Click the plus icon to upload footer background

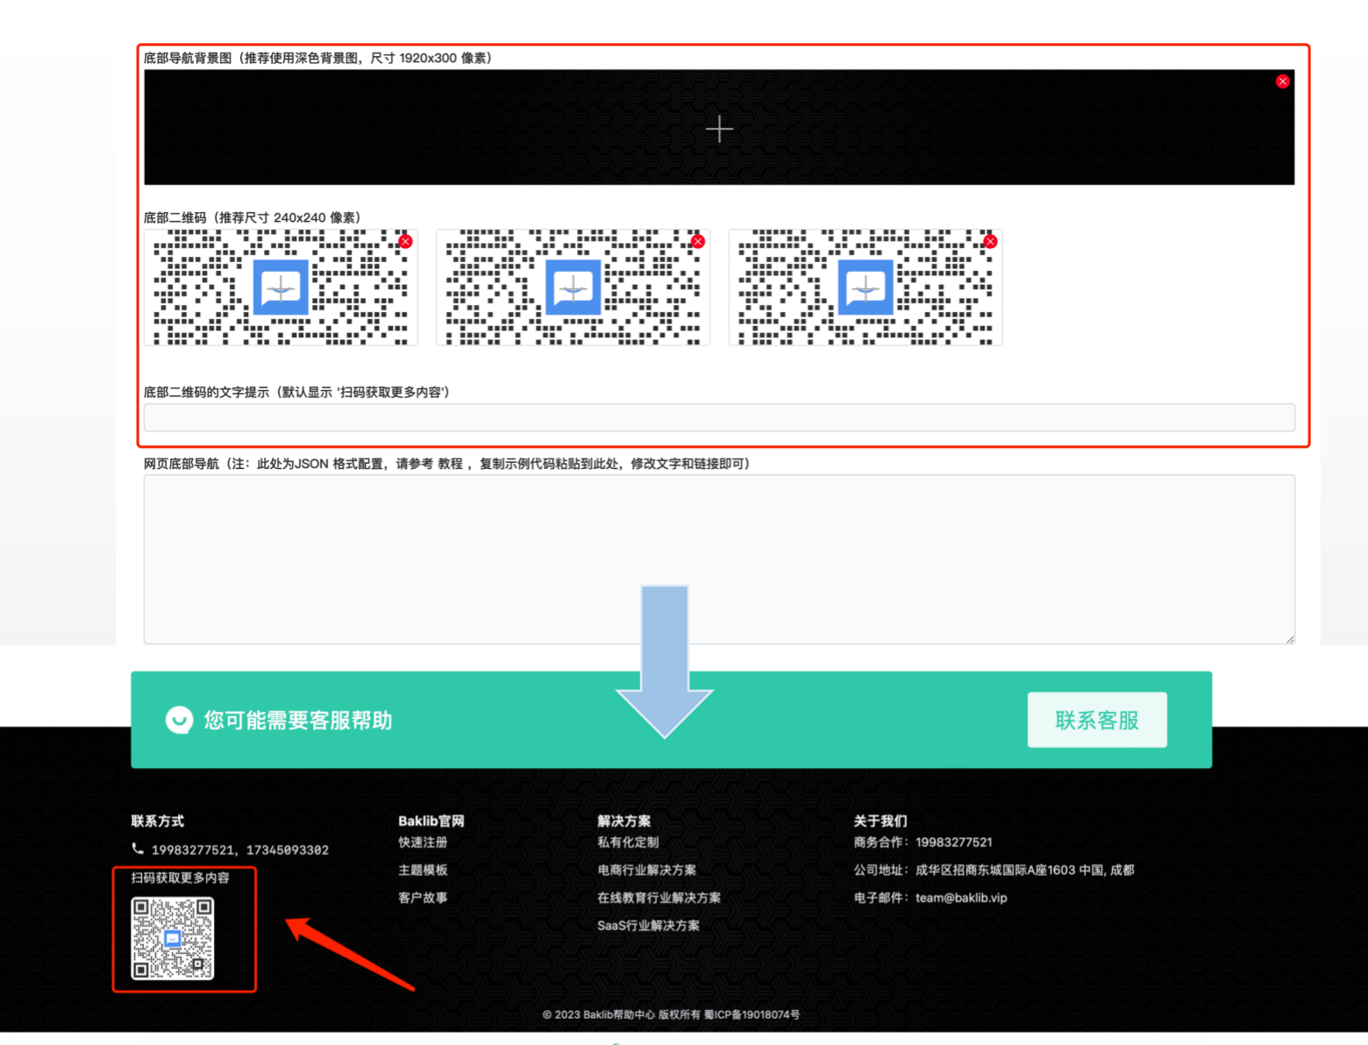coord(719,129)
